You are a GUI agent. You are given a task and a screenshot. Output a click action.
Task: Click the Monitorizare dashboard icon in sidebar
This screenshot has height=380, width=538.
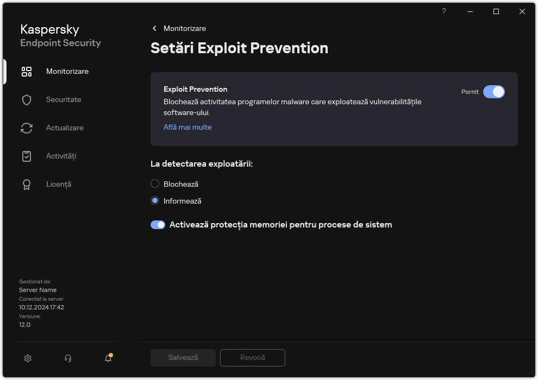click(x=27, y=72)
